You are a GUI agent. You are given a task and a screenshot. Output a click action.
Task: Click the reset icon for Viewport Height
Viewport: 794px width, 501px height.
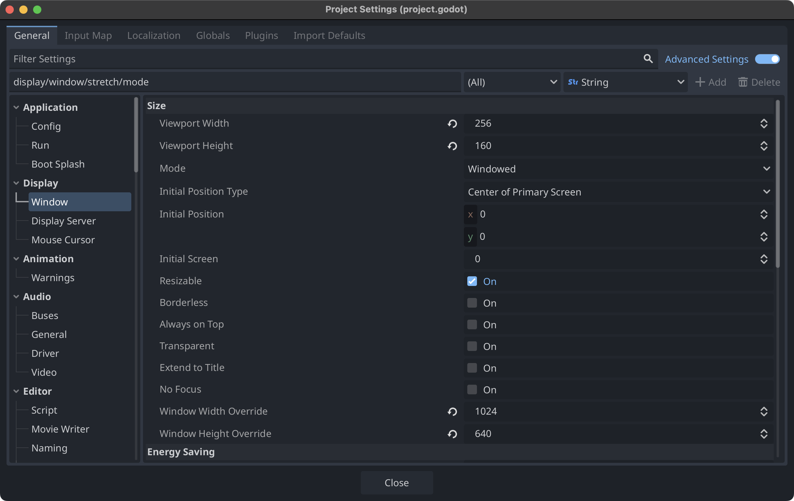pos(452,146)
